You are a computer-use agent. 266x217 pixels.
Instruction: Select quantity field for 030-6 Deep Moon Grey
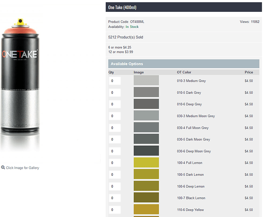pyautogui.click(x=115, y=151)
